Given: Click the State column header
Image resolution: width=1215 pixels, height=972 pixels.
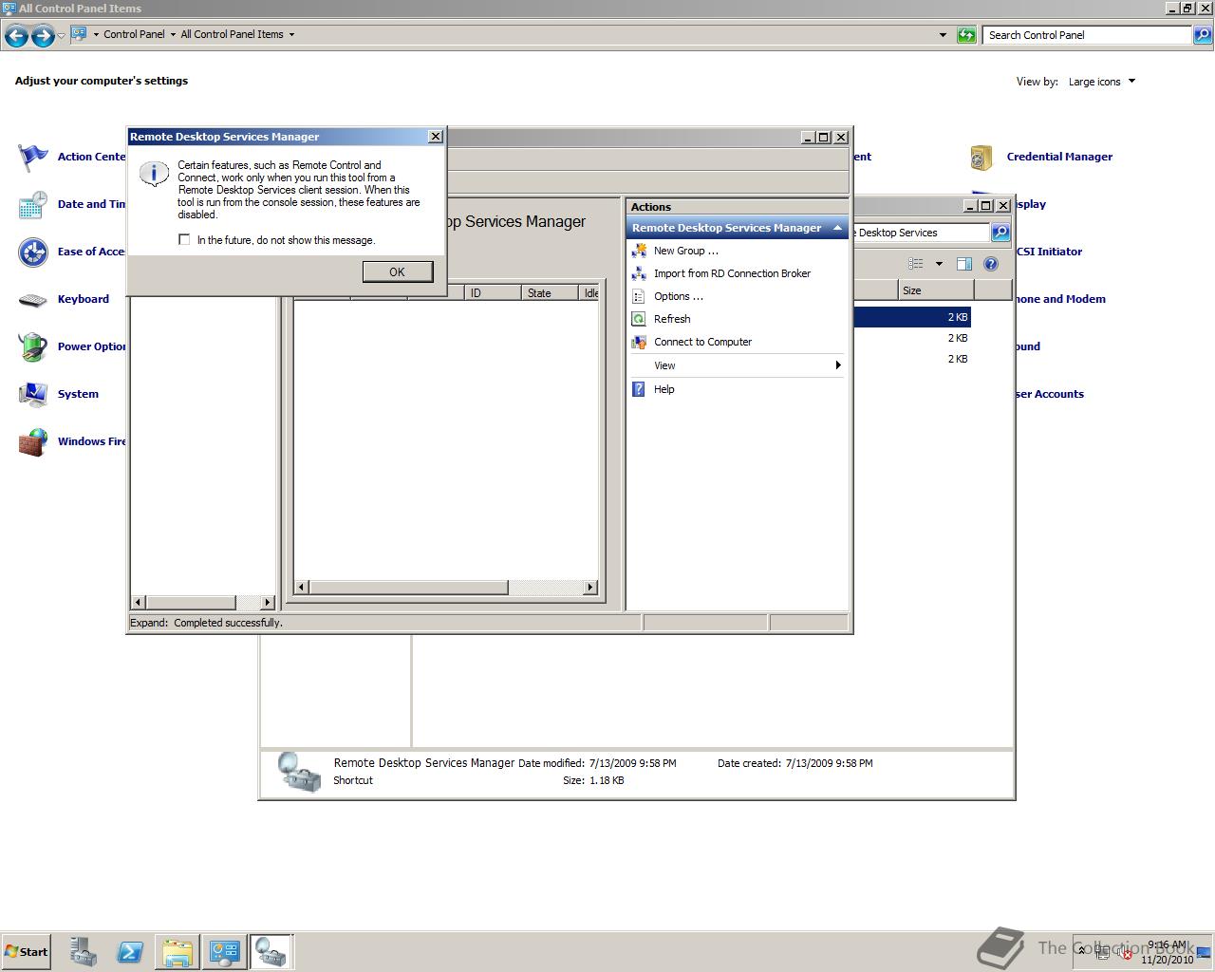Looking at the screenshot, I should point(550,292).
